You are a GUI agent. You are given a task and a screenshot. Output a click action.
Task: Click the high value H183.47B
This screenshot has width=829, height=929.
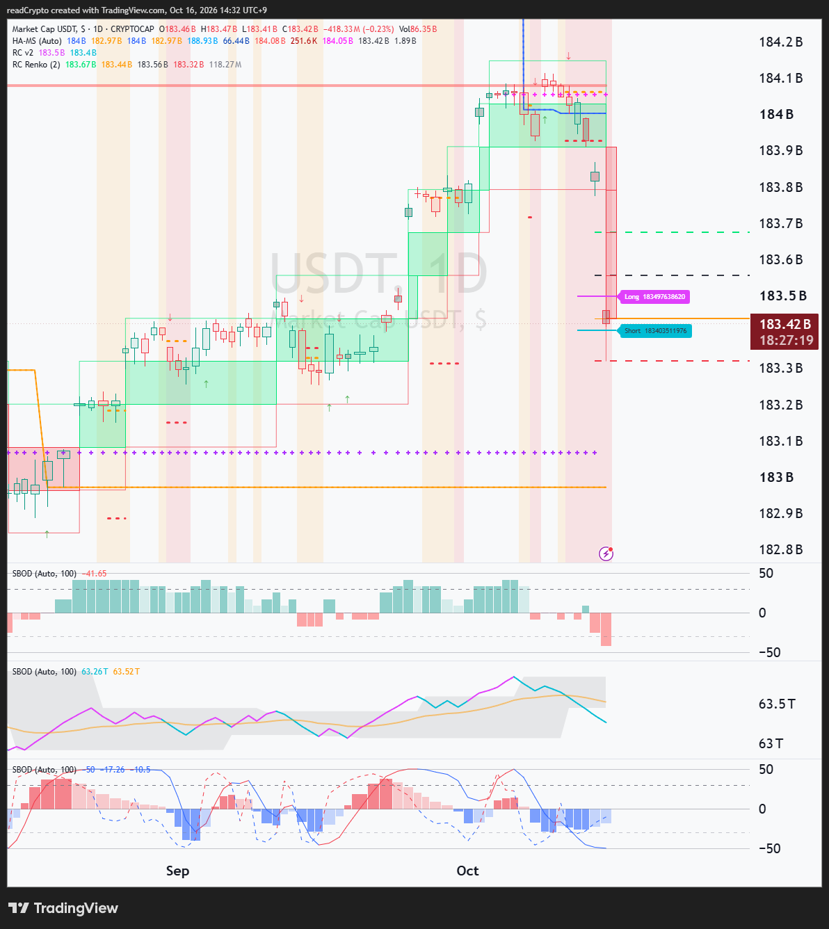(x=219, y=29)
